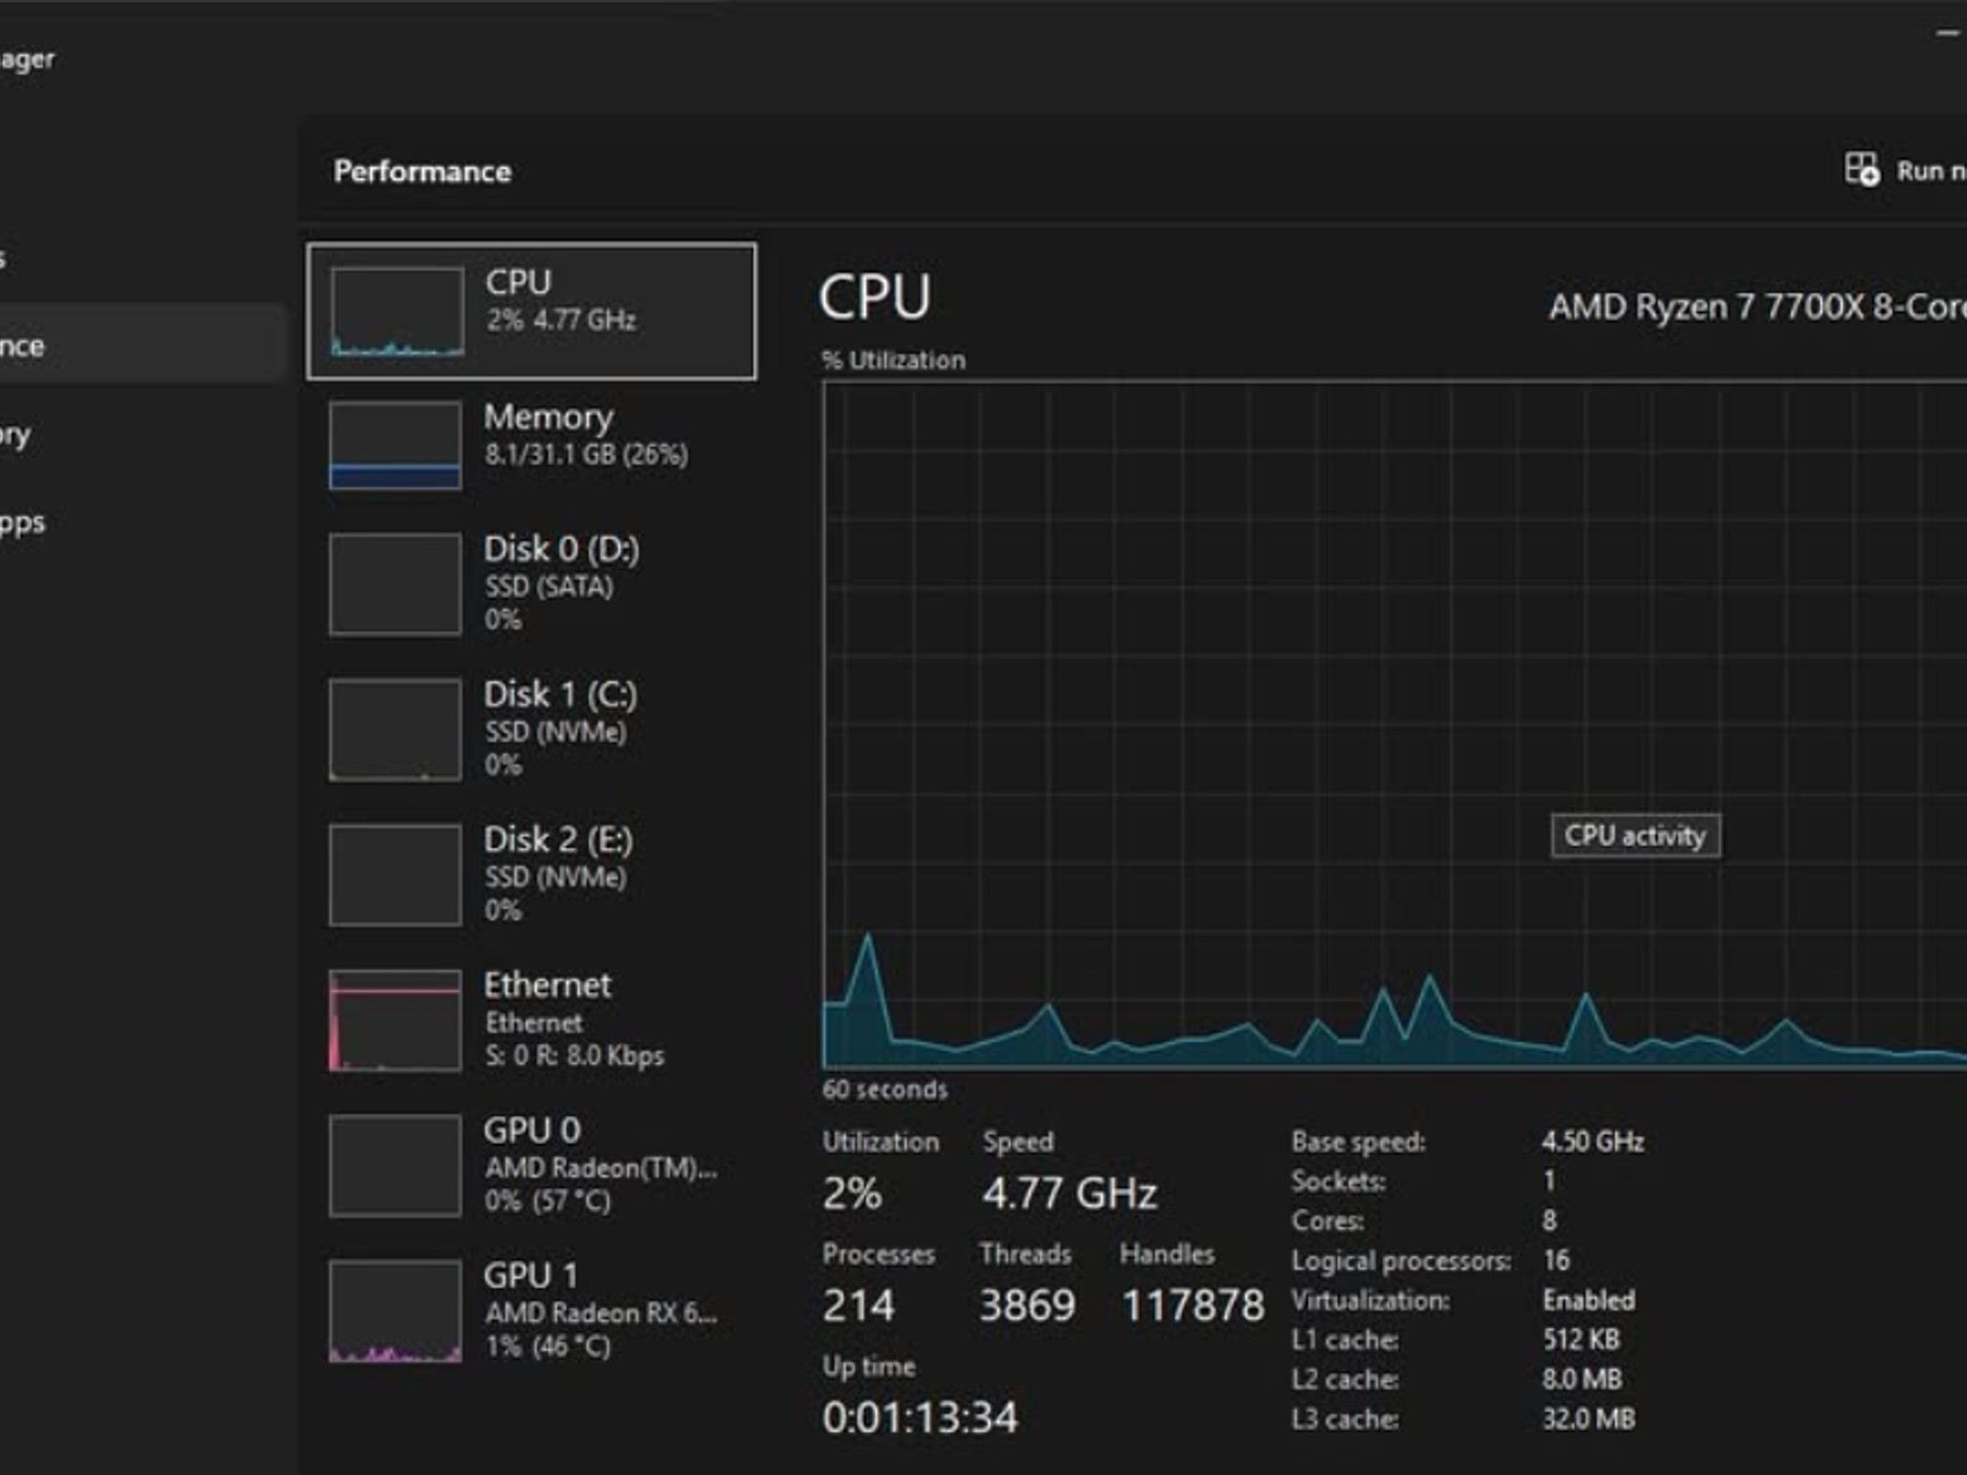Screen dimensions: 1967x1475
Task: Click the Logical processors 16 value
Action: [x=1556, y=1260]
